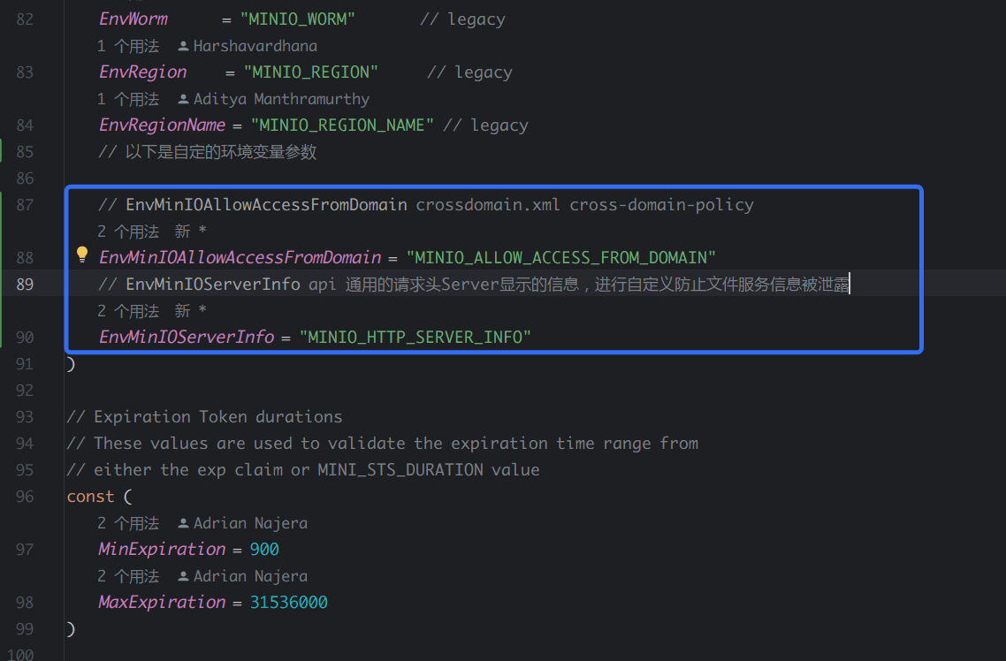Select line number 83 in the gutter

pos(25,72)
